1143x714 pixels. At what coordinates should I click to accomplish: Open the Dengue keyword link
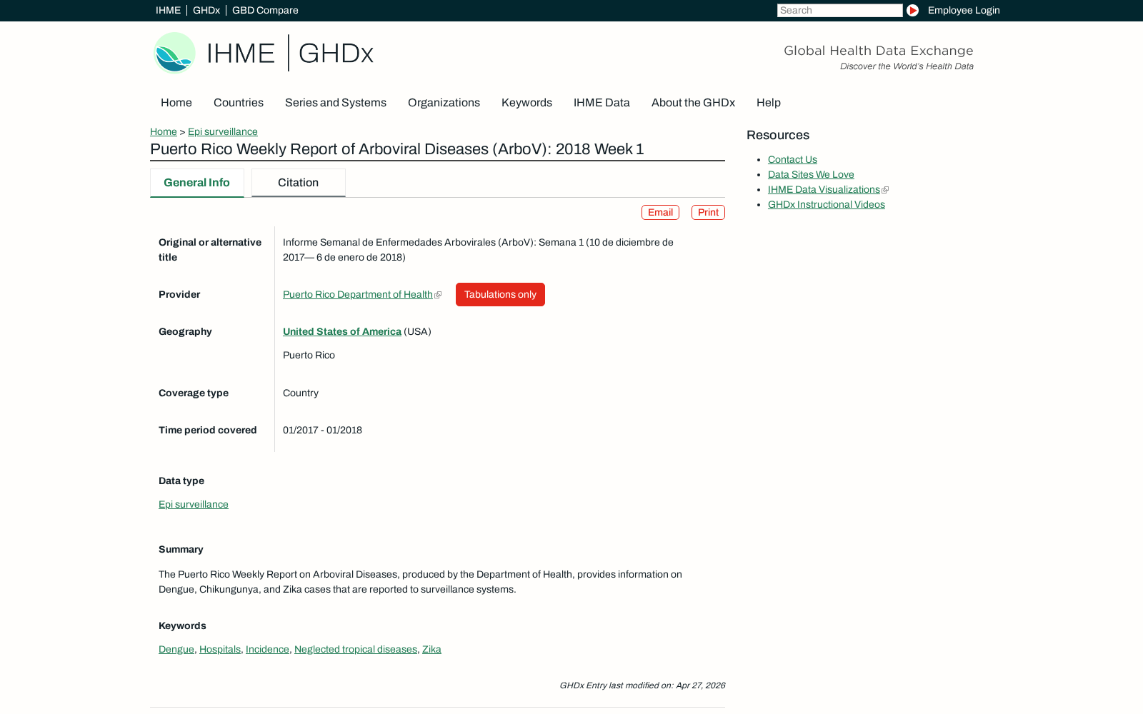[x=176, y=649]
